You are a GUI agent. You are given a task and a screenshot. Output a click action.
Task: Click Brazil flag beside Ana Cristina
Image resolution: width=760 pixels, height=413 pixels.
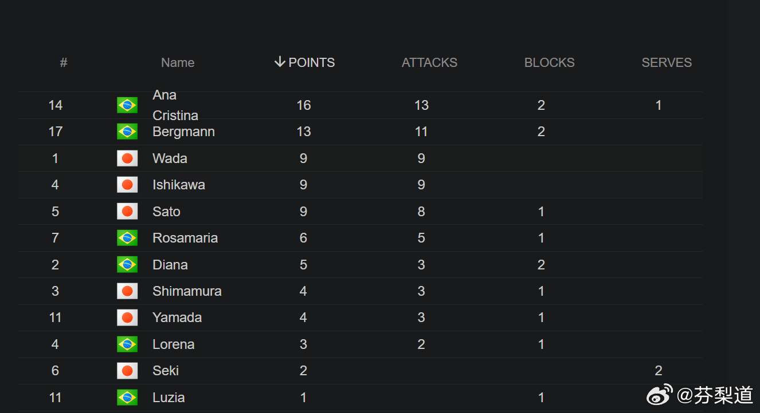(127, 105)
